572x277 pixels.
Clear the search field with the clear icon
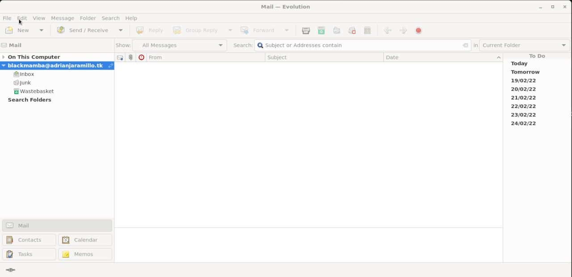click(465, 45)
